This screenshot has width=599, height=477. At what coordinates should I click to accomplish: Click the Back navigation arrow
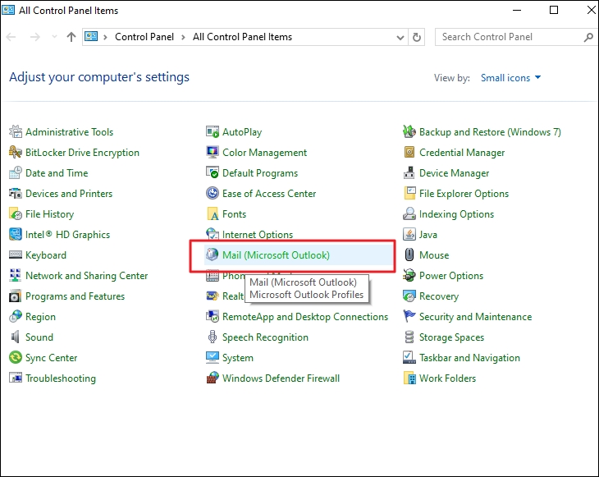[x=11, y=37]
